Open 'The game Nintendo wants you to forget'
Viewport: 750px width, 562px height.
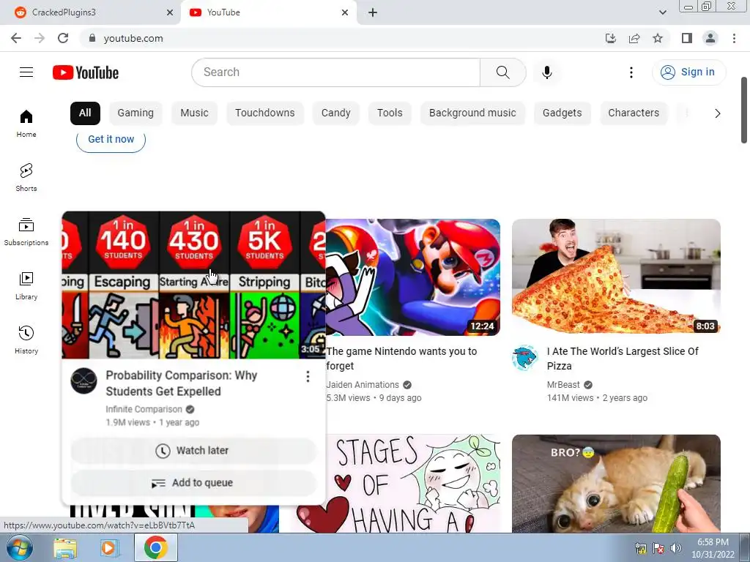(401, 359)
